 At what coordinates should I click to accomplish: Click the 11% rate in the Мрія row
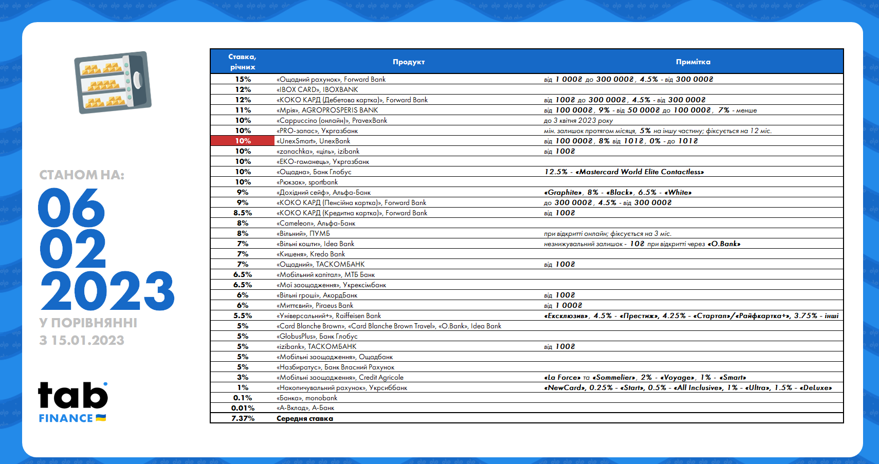click(243, 110)
